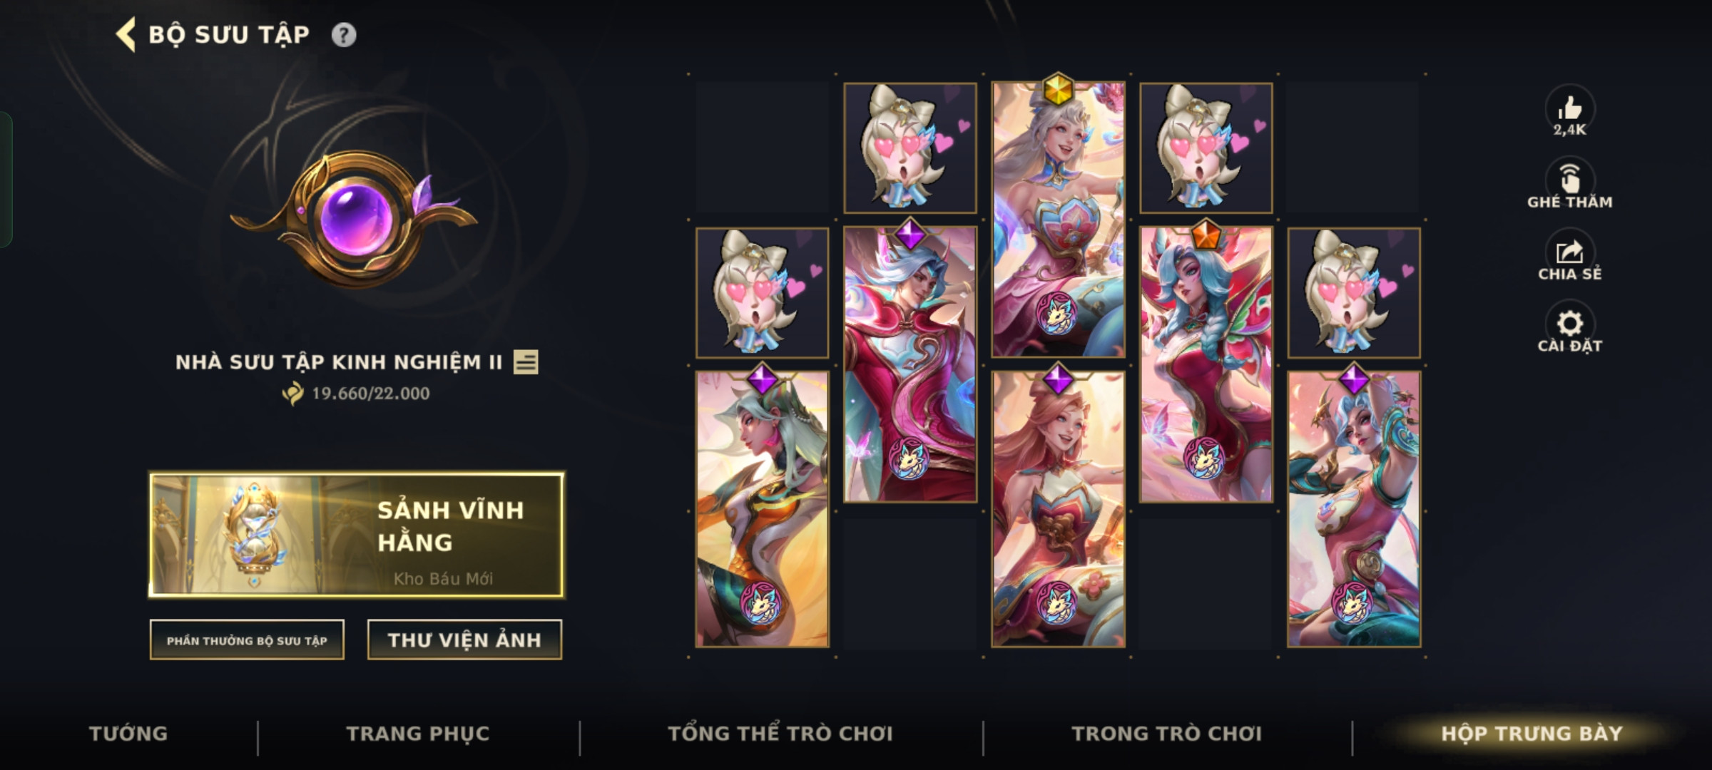
Task: Open the collector rank list icon
Action: [x=526, y=362]
